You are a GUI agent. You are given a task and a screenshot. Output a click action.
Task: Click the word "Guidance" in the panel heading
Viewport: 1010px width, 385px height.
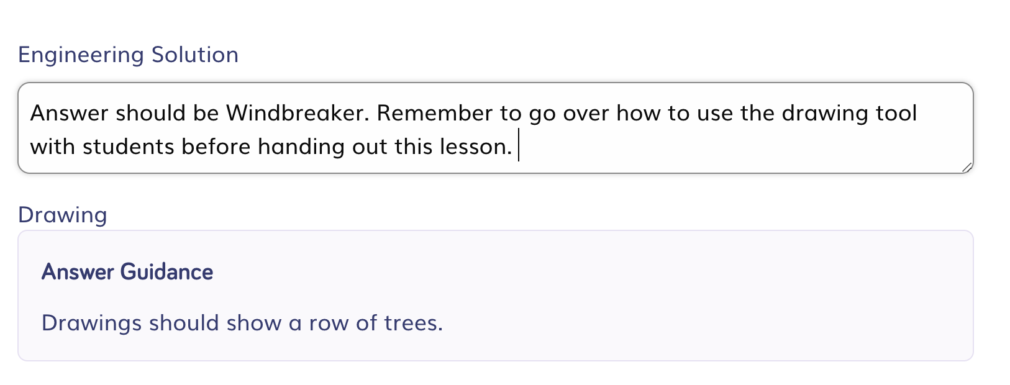(x=166, y=272)
